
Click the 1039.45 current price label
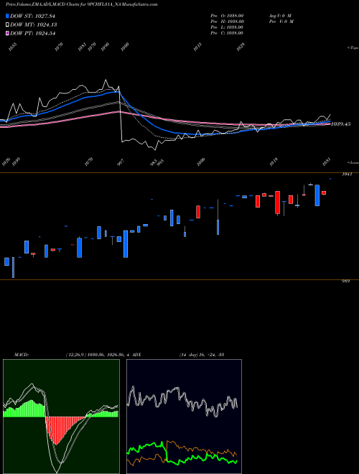(341, 124)
